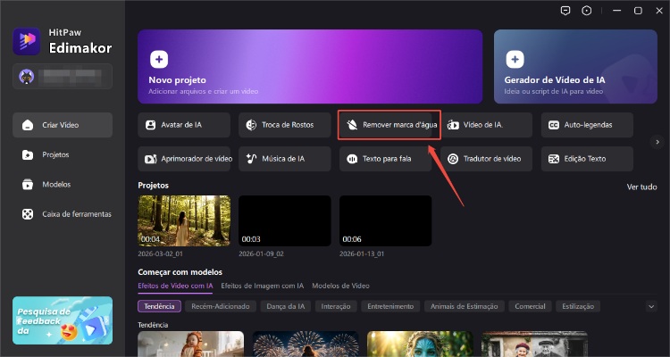Open project 2026-03-02_01 forest thumbnail
The width and height of the screenshot is (670, 357).
pos(184,220)
